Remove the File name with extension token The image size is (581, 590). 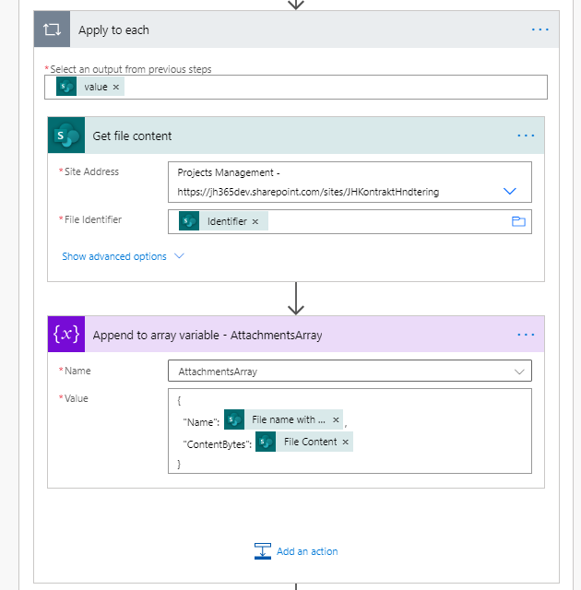pos(336,420)
